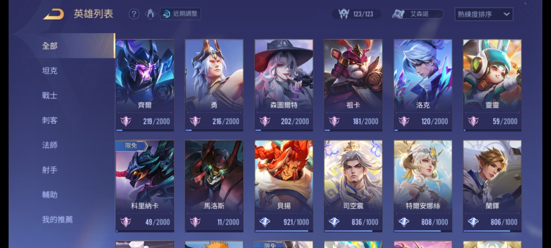Click the 近期調整 button

click(181, 14)
